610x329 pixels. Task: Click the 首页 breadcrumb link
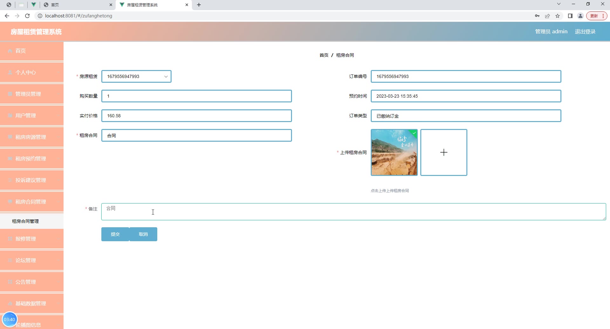(x=324, y=55)
